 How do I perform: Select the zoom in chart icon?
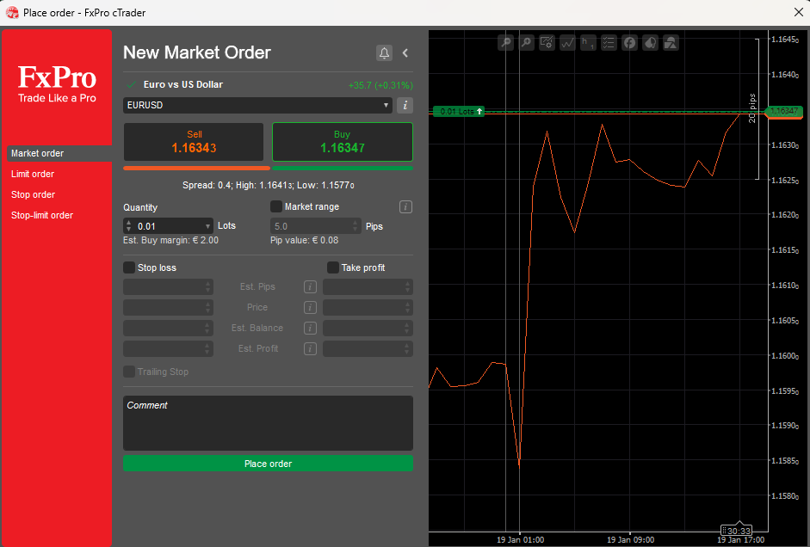526,42
